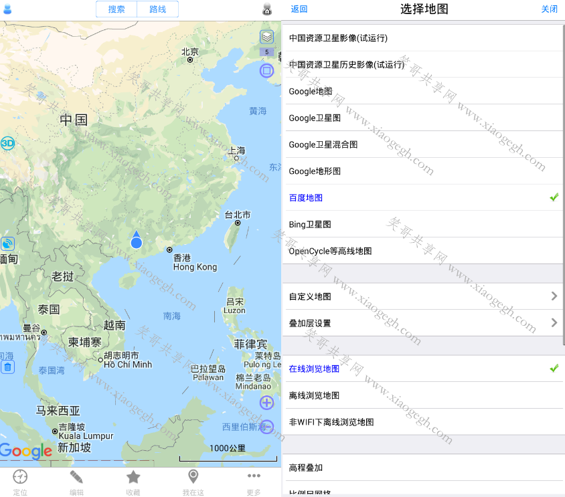Select Google卫星图 as map source
Image resolution: width=565 pixels, height=497 pixels.
point(422,118)
